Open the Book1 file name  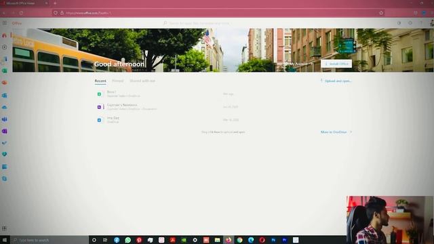pos(111,92)
